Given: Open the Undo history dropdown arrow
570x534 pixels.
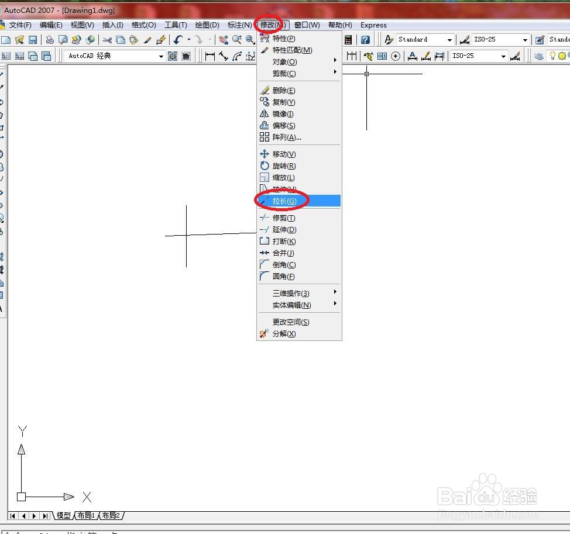Looking at the screenshot, I should [188, 40].
